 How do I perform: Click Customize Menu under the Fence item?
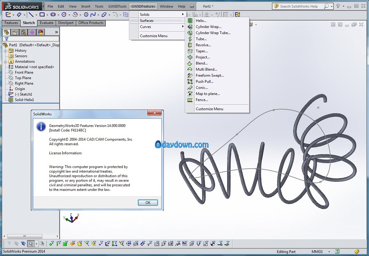click(x=210, y=109)
